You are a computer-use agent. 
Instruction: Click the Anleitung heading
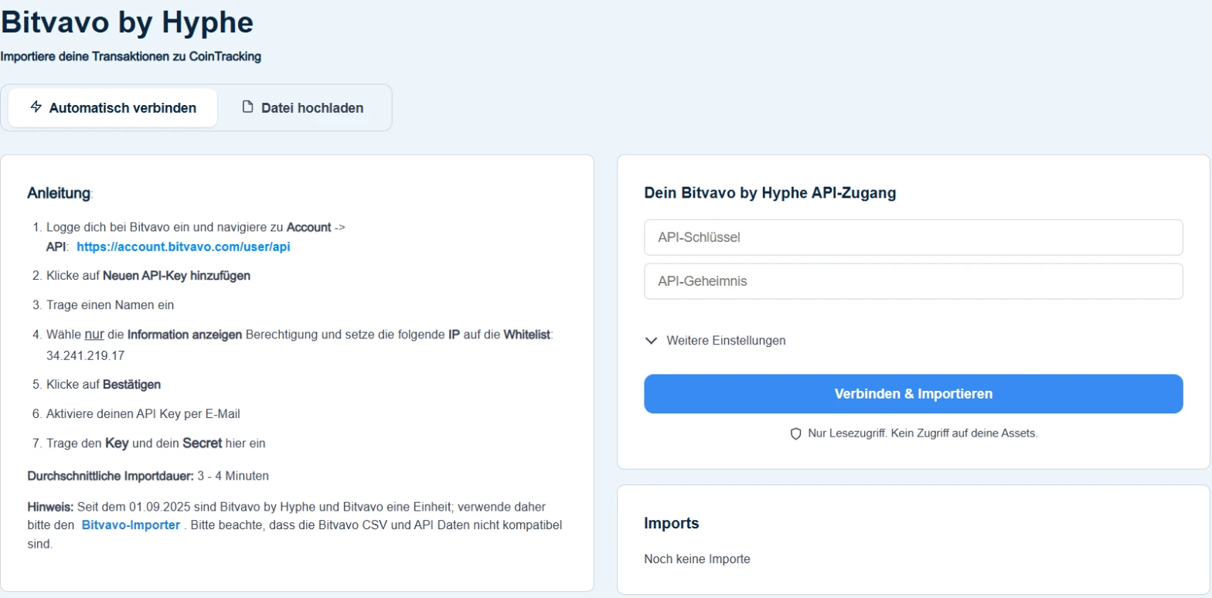[59, 193]
